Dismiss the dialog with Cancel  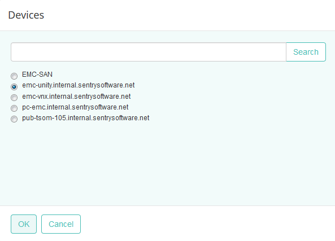point(61,224)
